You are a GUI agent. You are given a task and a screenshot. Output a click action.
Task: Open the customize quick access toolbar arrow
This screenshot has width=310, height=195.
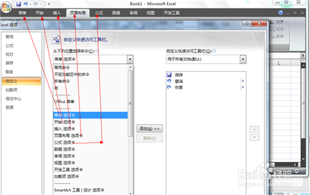click(49, 4)
